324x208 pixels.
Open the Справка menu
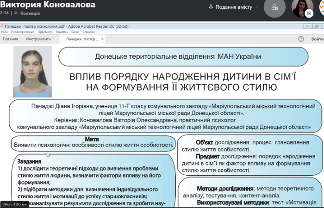point(88,32)
